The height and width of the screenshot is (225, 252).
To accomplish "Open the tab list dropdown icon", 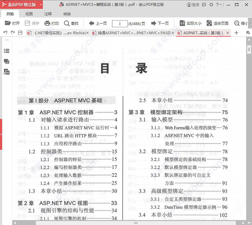I will point(248,33).
